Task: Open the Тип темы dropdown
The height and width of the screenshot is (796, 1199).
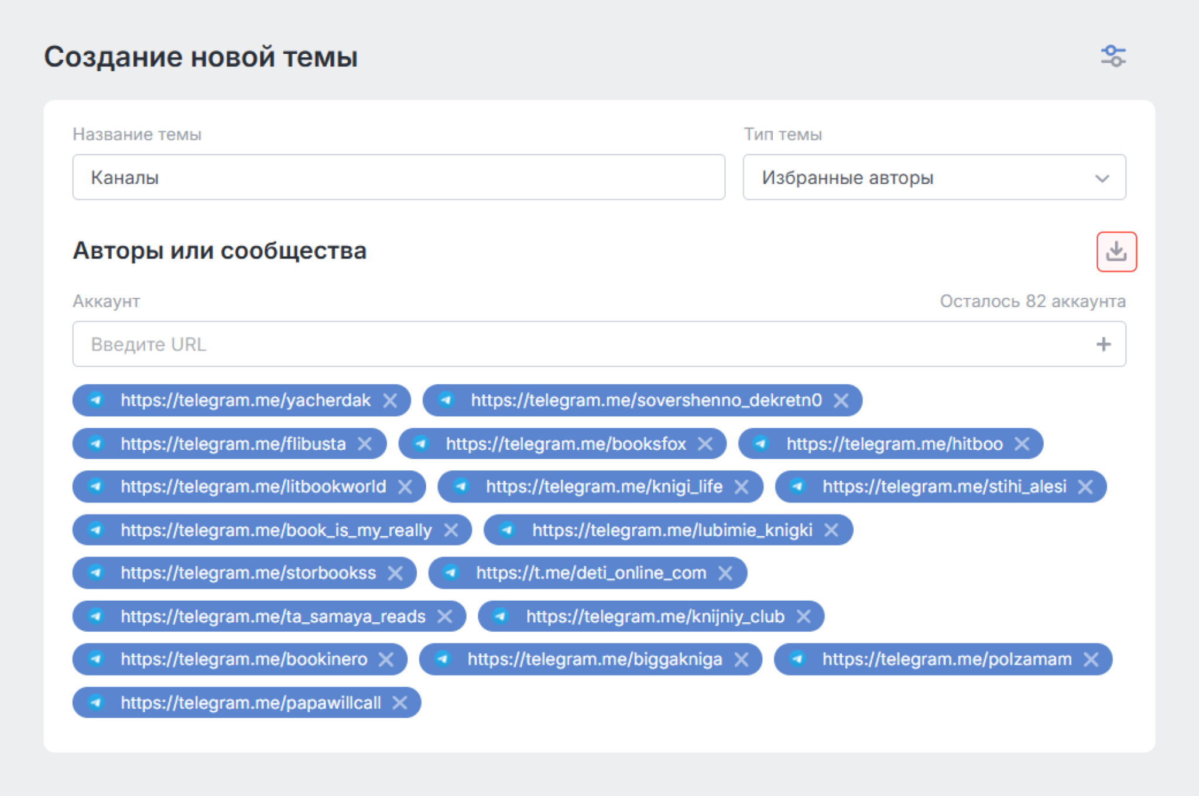Action: coord(934,177)
